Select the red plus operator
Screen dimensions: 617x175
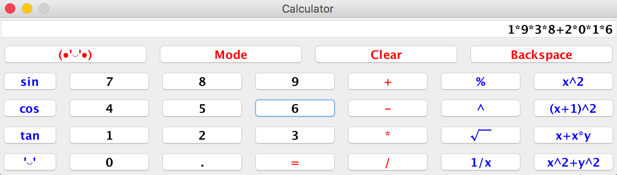pyautogui.click(x=388, y=82)
